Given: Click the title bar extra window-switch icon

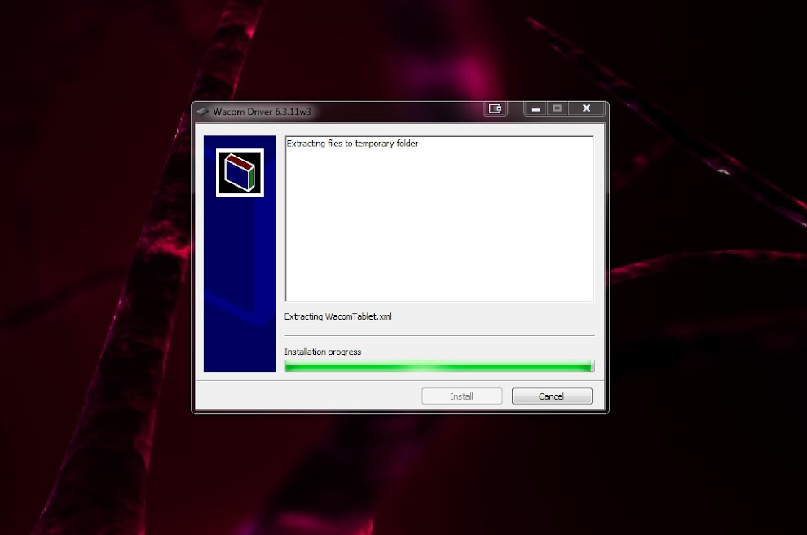Looking at the screenshot, I should pyautogui.click(x=495, y=108).
